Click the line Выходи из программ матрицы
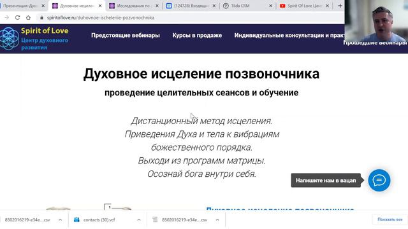This screenshot has height=229, width=408. tap(201, 160)
